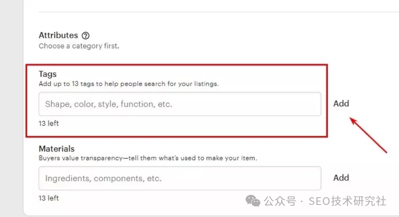Click the "Add up to 13 tags" description

[129, 84]
